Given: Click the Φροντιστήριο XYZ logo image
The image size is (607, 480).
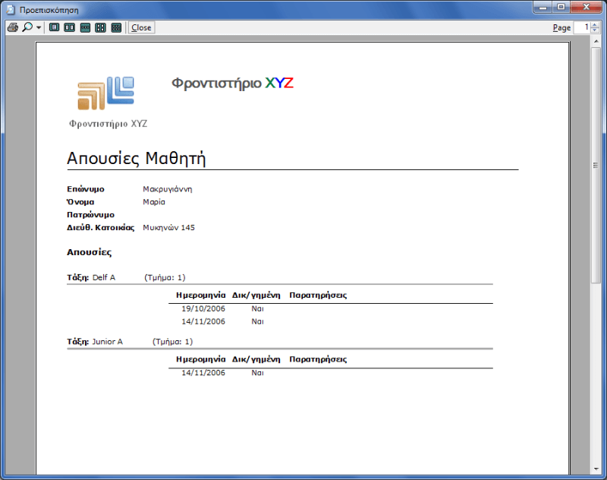Looking at the screenshot, I should tap(106, 93).
